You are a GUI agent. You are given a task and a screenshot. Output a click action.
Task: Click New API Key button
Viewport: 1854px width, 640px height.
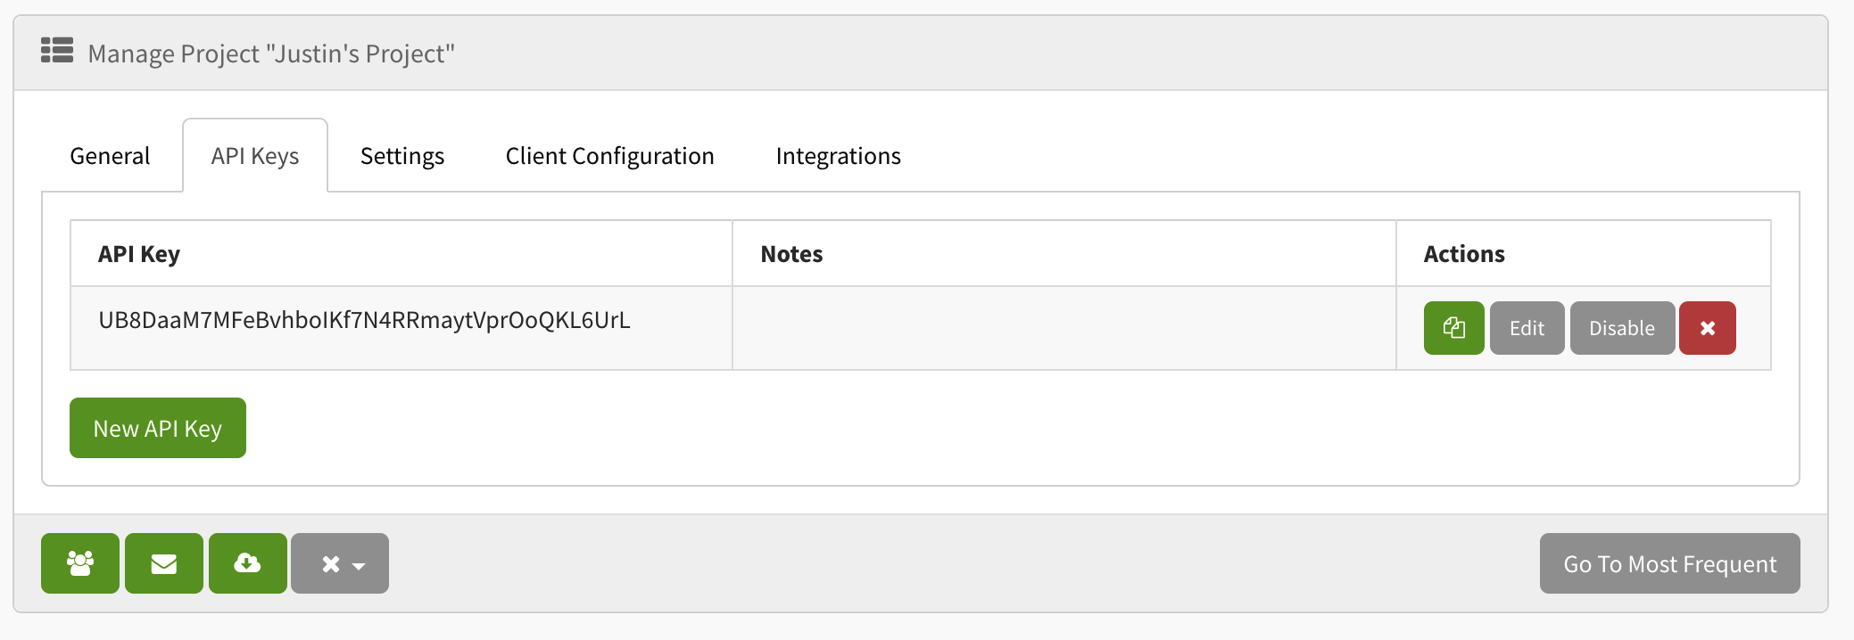(x=157, y=428)
